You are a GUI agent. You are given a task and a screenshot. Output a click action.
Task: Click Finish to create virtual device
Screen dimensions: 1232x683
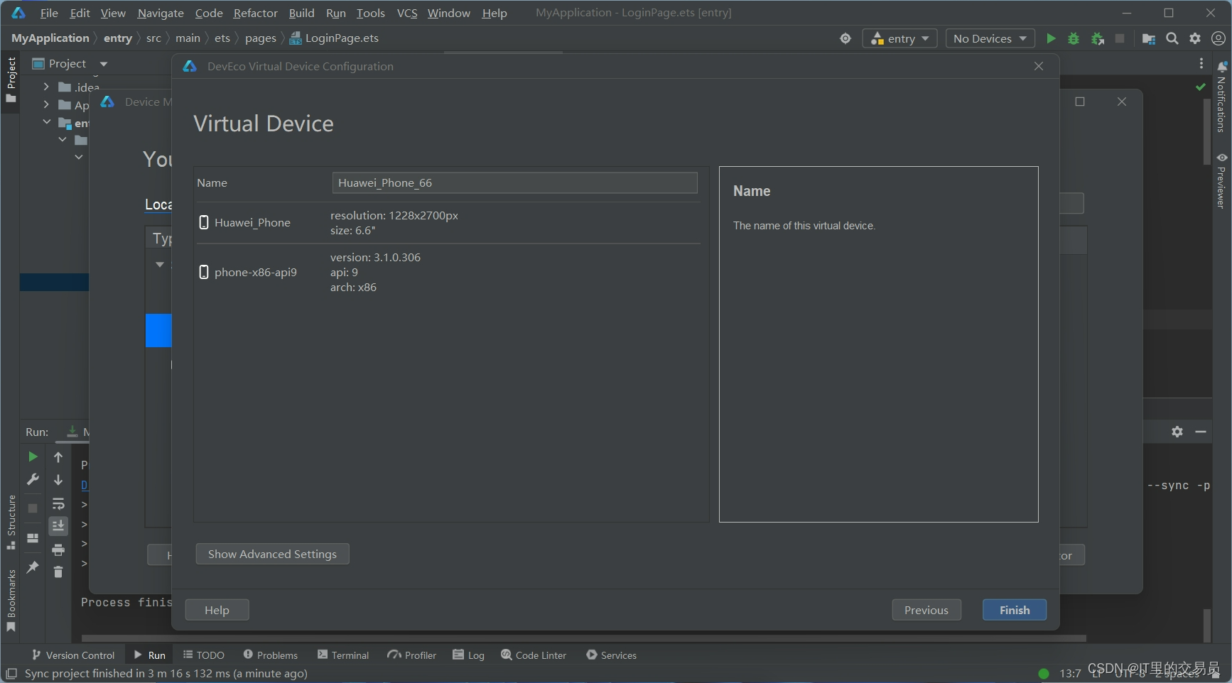click(1015, 610)
